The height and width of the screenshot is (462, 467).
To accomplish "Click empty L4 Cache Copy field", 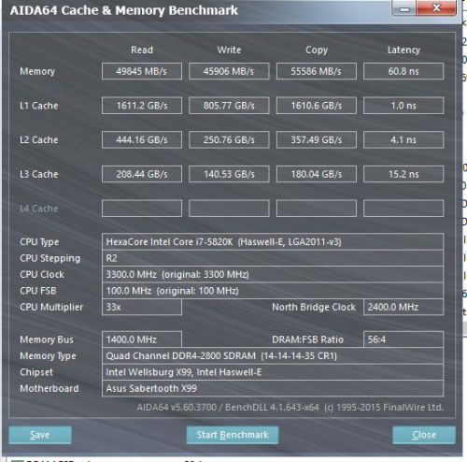I will pos(317,209).
